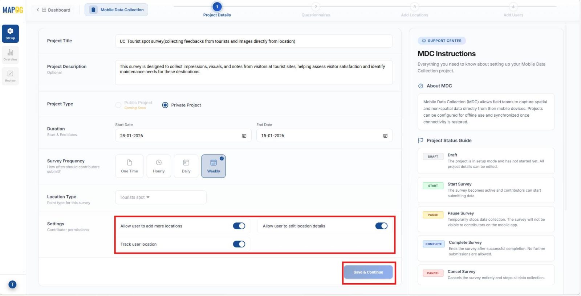581x296 pixels.
Task: Click the COMPLETE status badge
Action: tap(434, 244)
